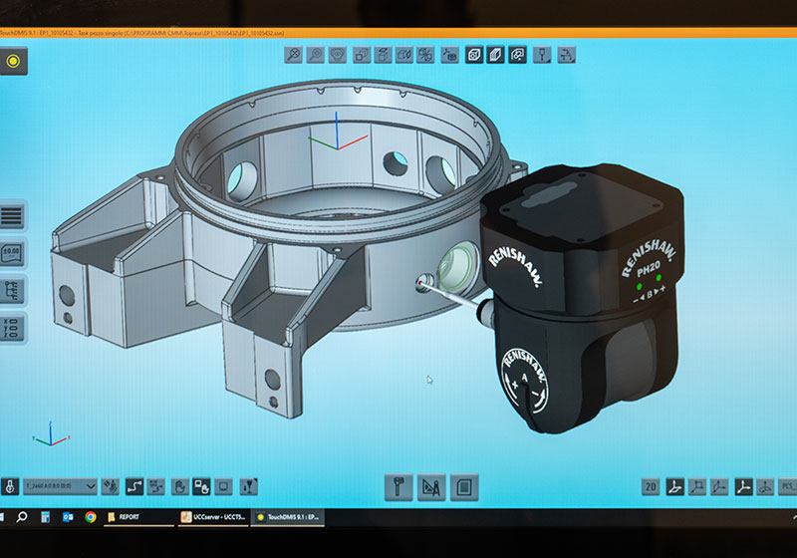The image size is (797, 558).
Task: Click the dashed path with points icon
Action: point(156,487)
